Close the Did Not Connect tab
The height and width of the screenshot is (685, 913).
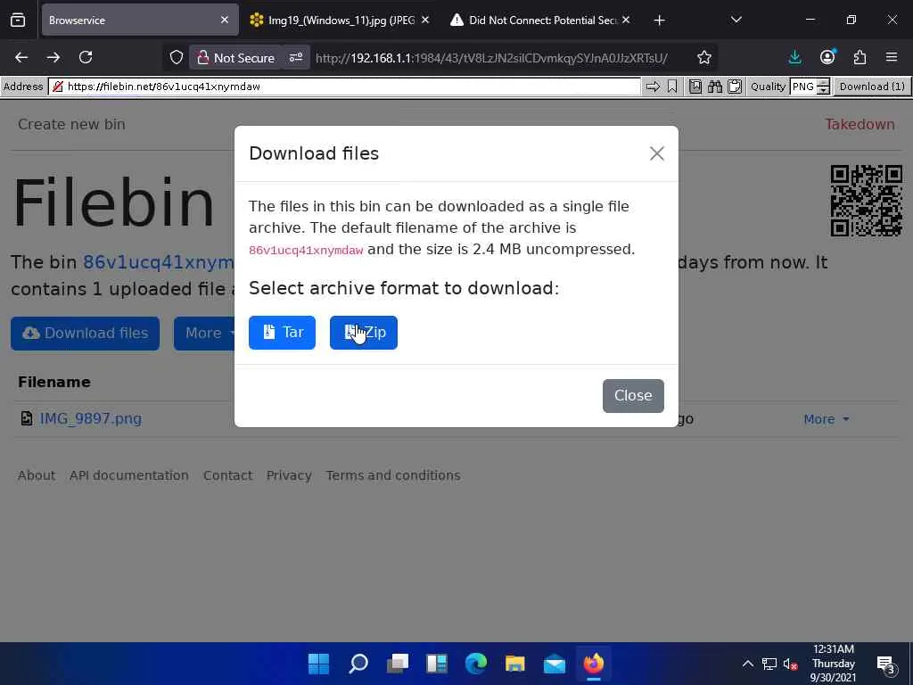click(626, 20)
